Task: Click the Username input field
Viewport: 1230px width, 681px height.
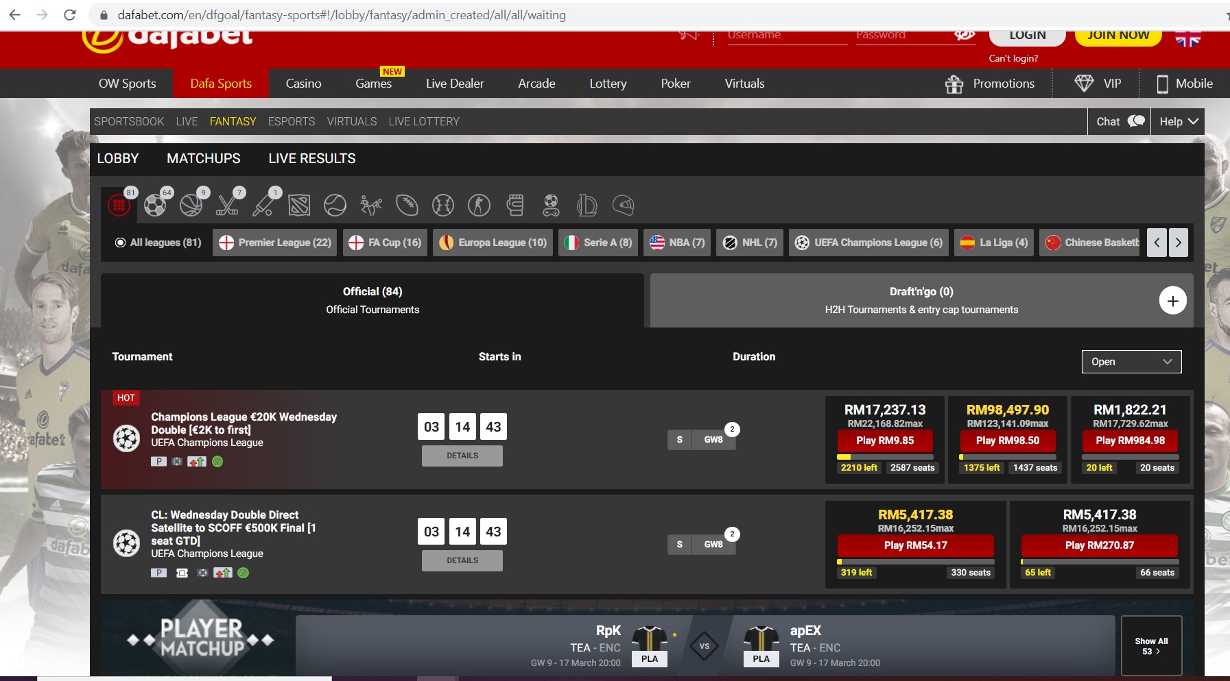Action: [787, 36]
